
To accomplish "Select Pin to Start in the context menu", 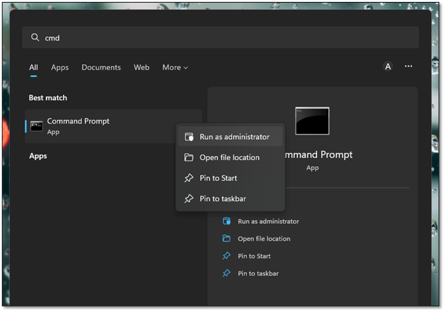I will click(x=218, y=178).
